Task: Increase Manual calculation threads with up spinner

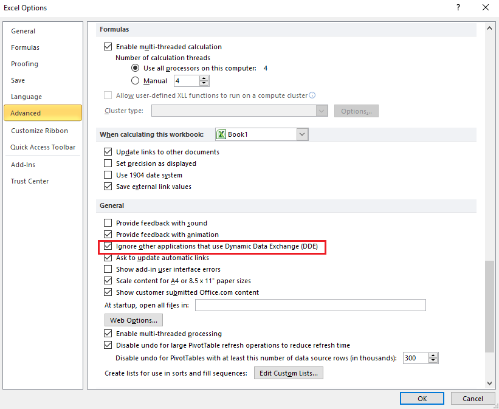Action: (x=204, y=78)
